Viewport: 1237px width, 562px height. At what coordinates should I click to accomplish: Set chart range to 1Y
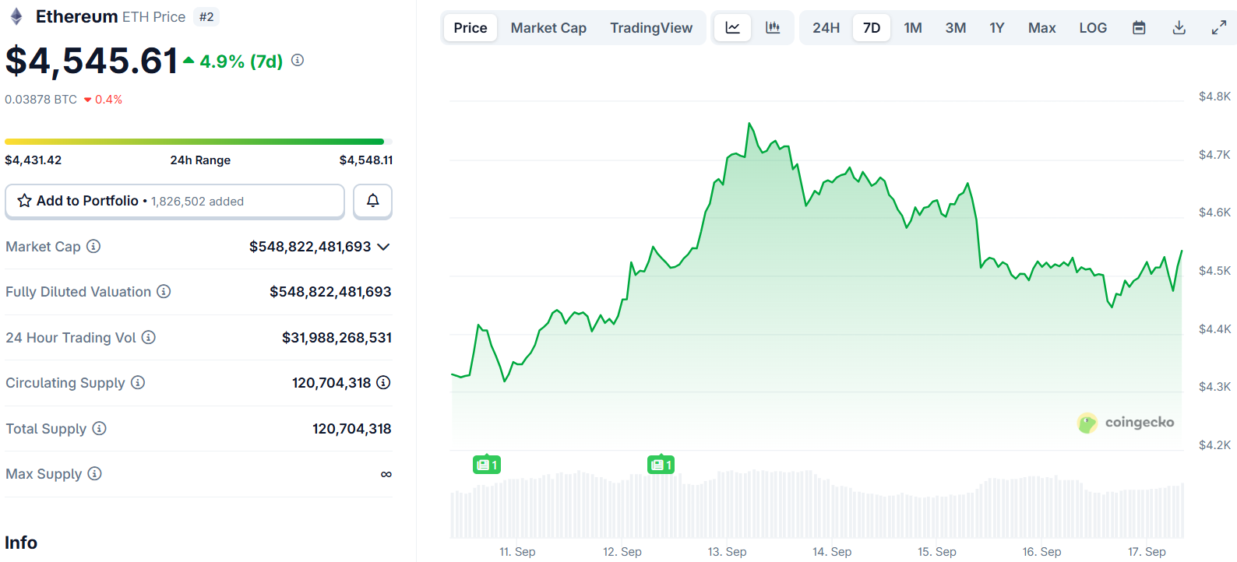click(x=997, y=28)
